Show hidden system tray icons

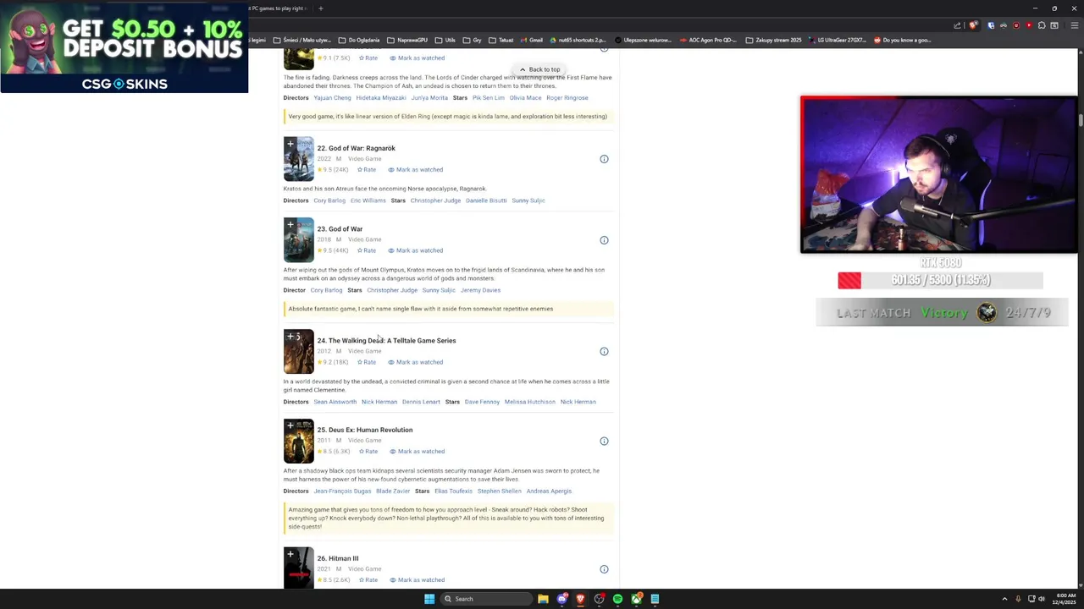click(x=1004, y=599)
